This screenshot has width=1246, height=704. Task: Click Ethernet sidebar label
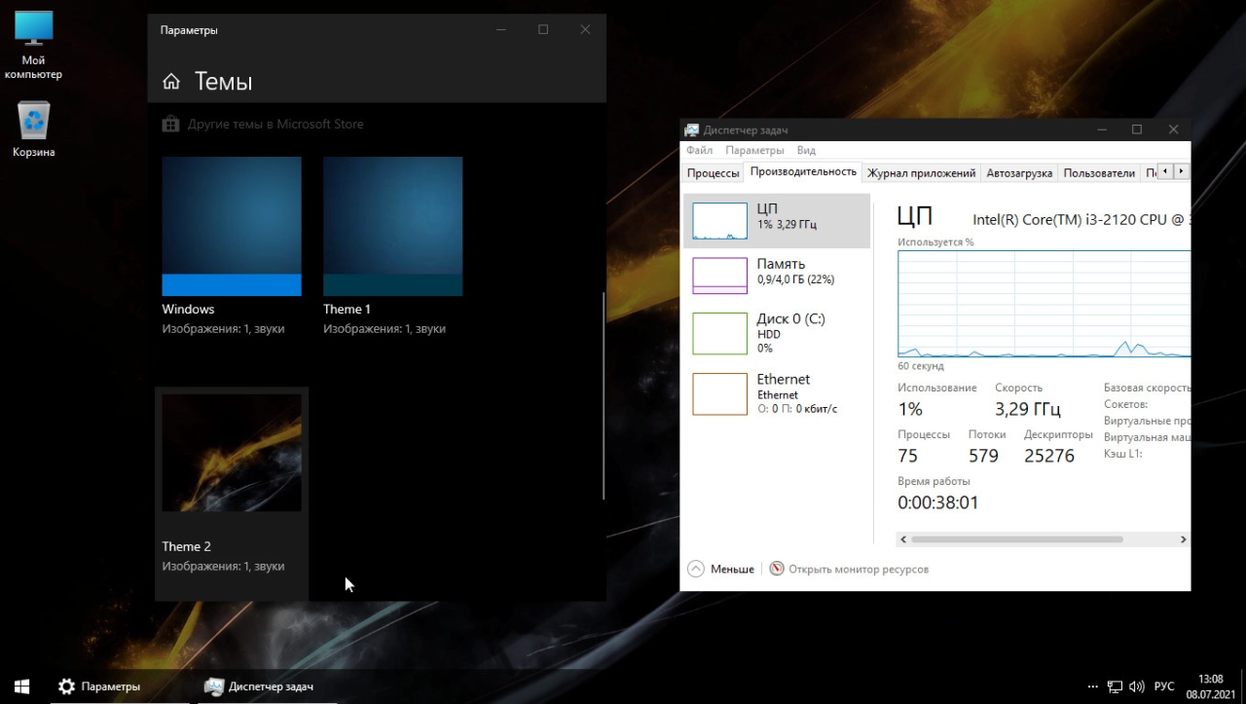click(x=783, y=379)
